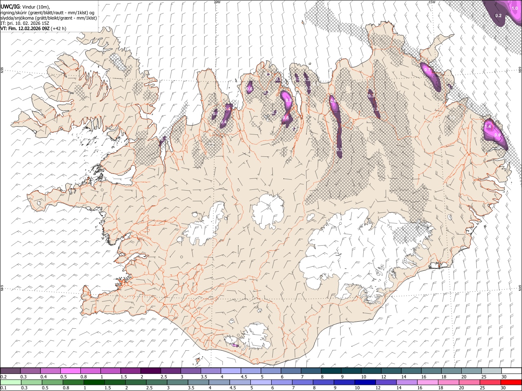Image resolution: width=522 pixels, height=391 pixels.
Task: Click the bright red 30+ rain legend swatch
Action: pyautogui.click(x=511, y=382)
